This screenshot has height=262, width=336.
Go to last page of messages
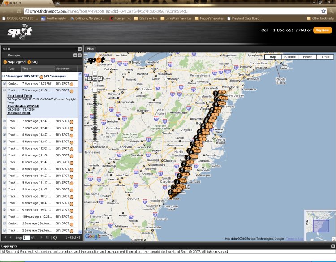pos(47,237)
